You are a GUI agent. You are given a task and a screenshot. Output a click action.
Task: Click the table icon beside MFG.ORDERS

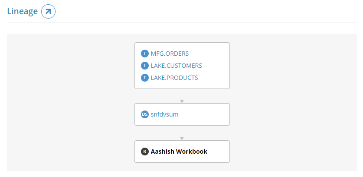coord(145,54)
